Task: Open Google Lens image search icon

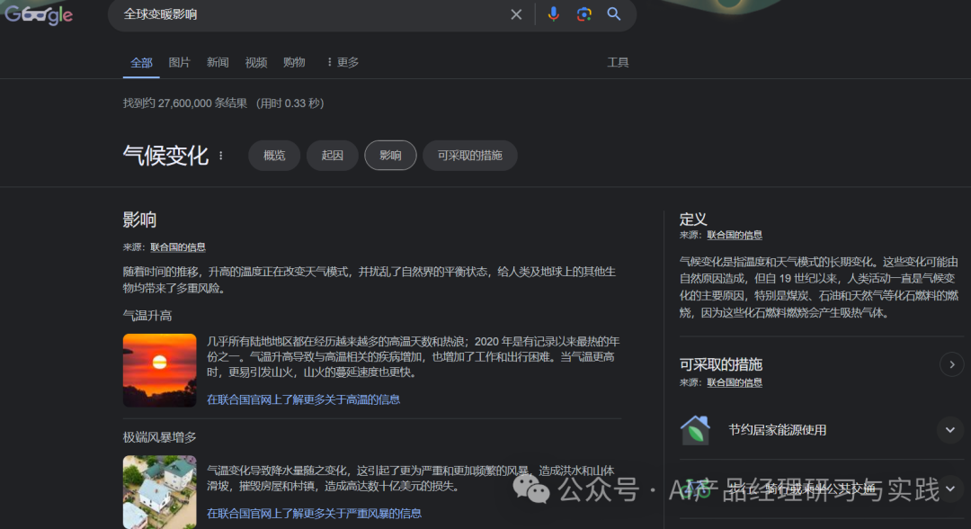Action: pos(584,14)
